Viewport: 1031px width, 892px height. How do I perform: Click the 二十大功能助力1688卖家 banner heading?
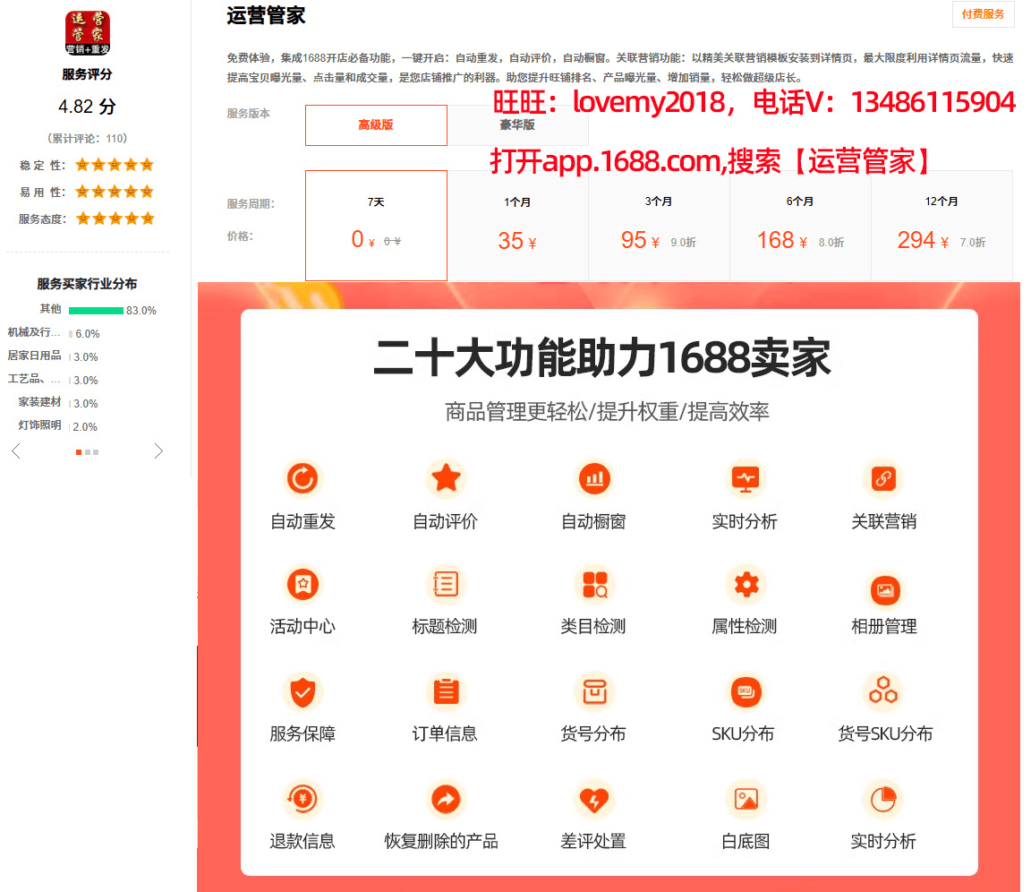[601, 358]
